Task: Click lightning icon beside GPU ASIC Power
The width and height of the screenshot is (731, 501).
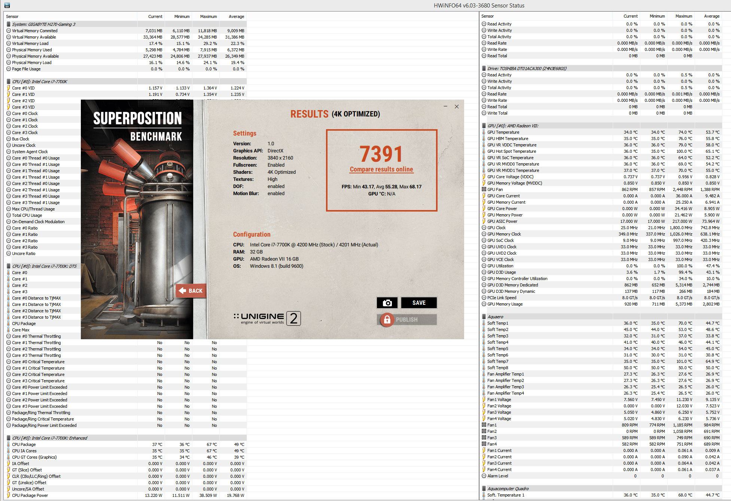Action: coord(484,221)
